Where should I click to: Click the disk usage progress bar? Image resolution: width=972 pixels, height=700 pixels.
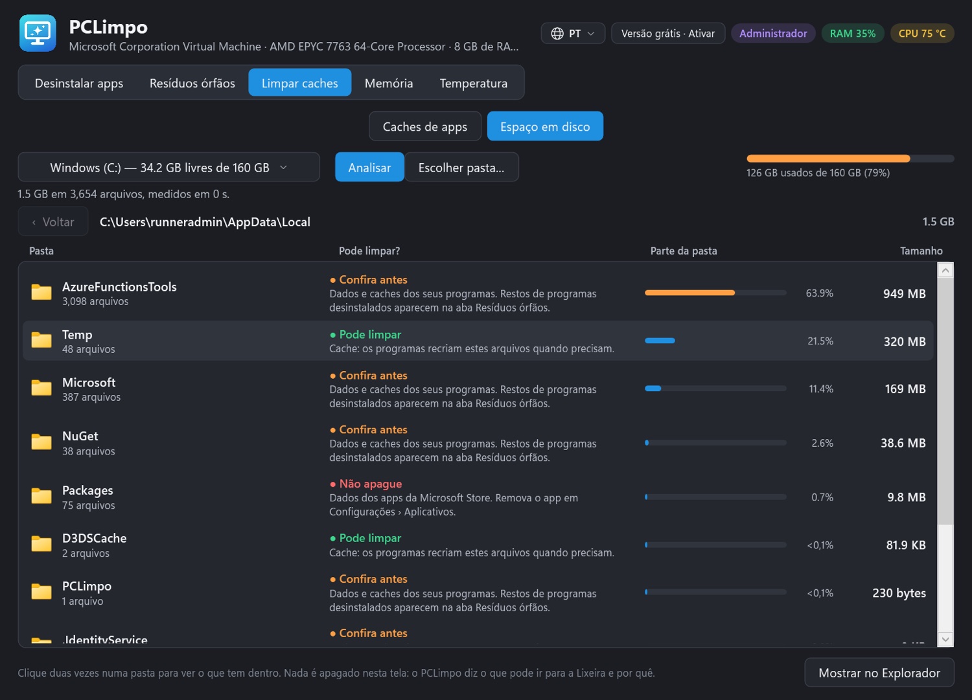point(850,159)
